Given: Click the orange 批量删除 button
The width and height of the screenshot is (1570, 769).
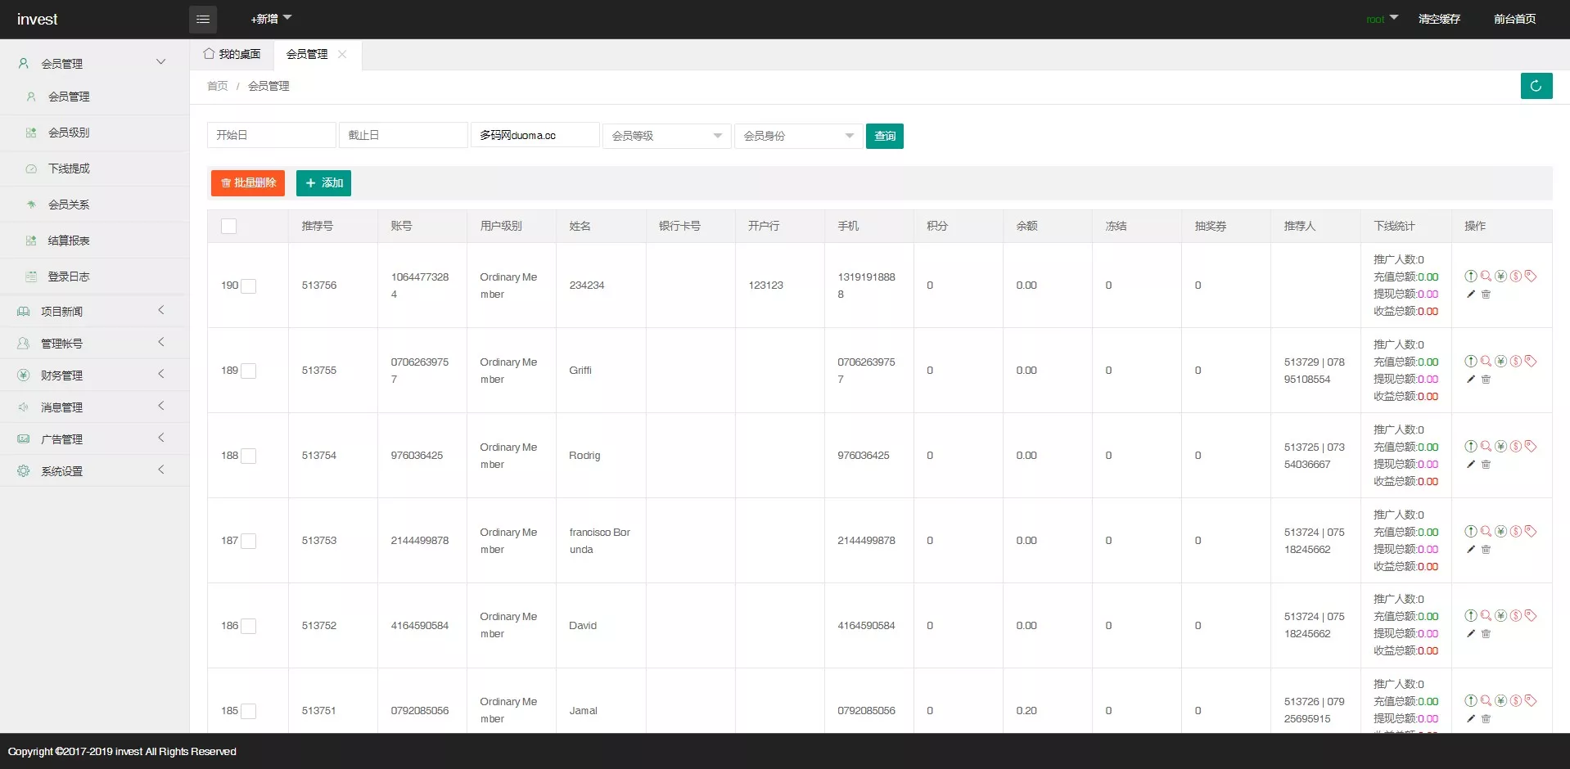Looking at the screenshot, I should (x=248, y=183).
